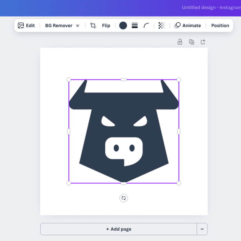241x241 pixels.
Task: Click the BG Remover tool
Action: click(62, 26)
